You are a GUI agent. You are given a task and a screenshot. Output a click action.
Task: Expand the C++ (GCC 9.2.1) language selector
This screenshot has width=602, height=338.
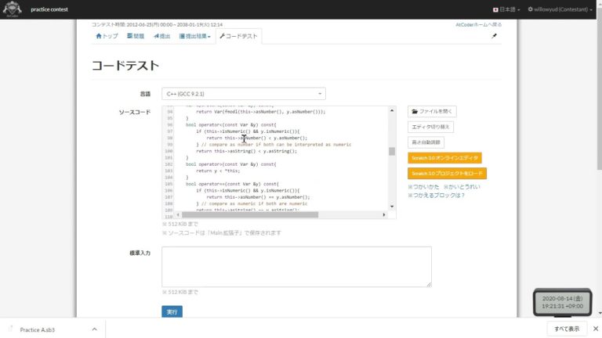click(x=243, y=94)
